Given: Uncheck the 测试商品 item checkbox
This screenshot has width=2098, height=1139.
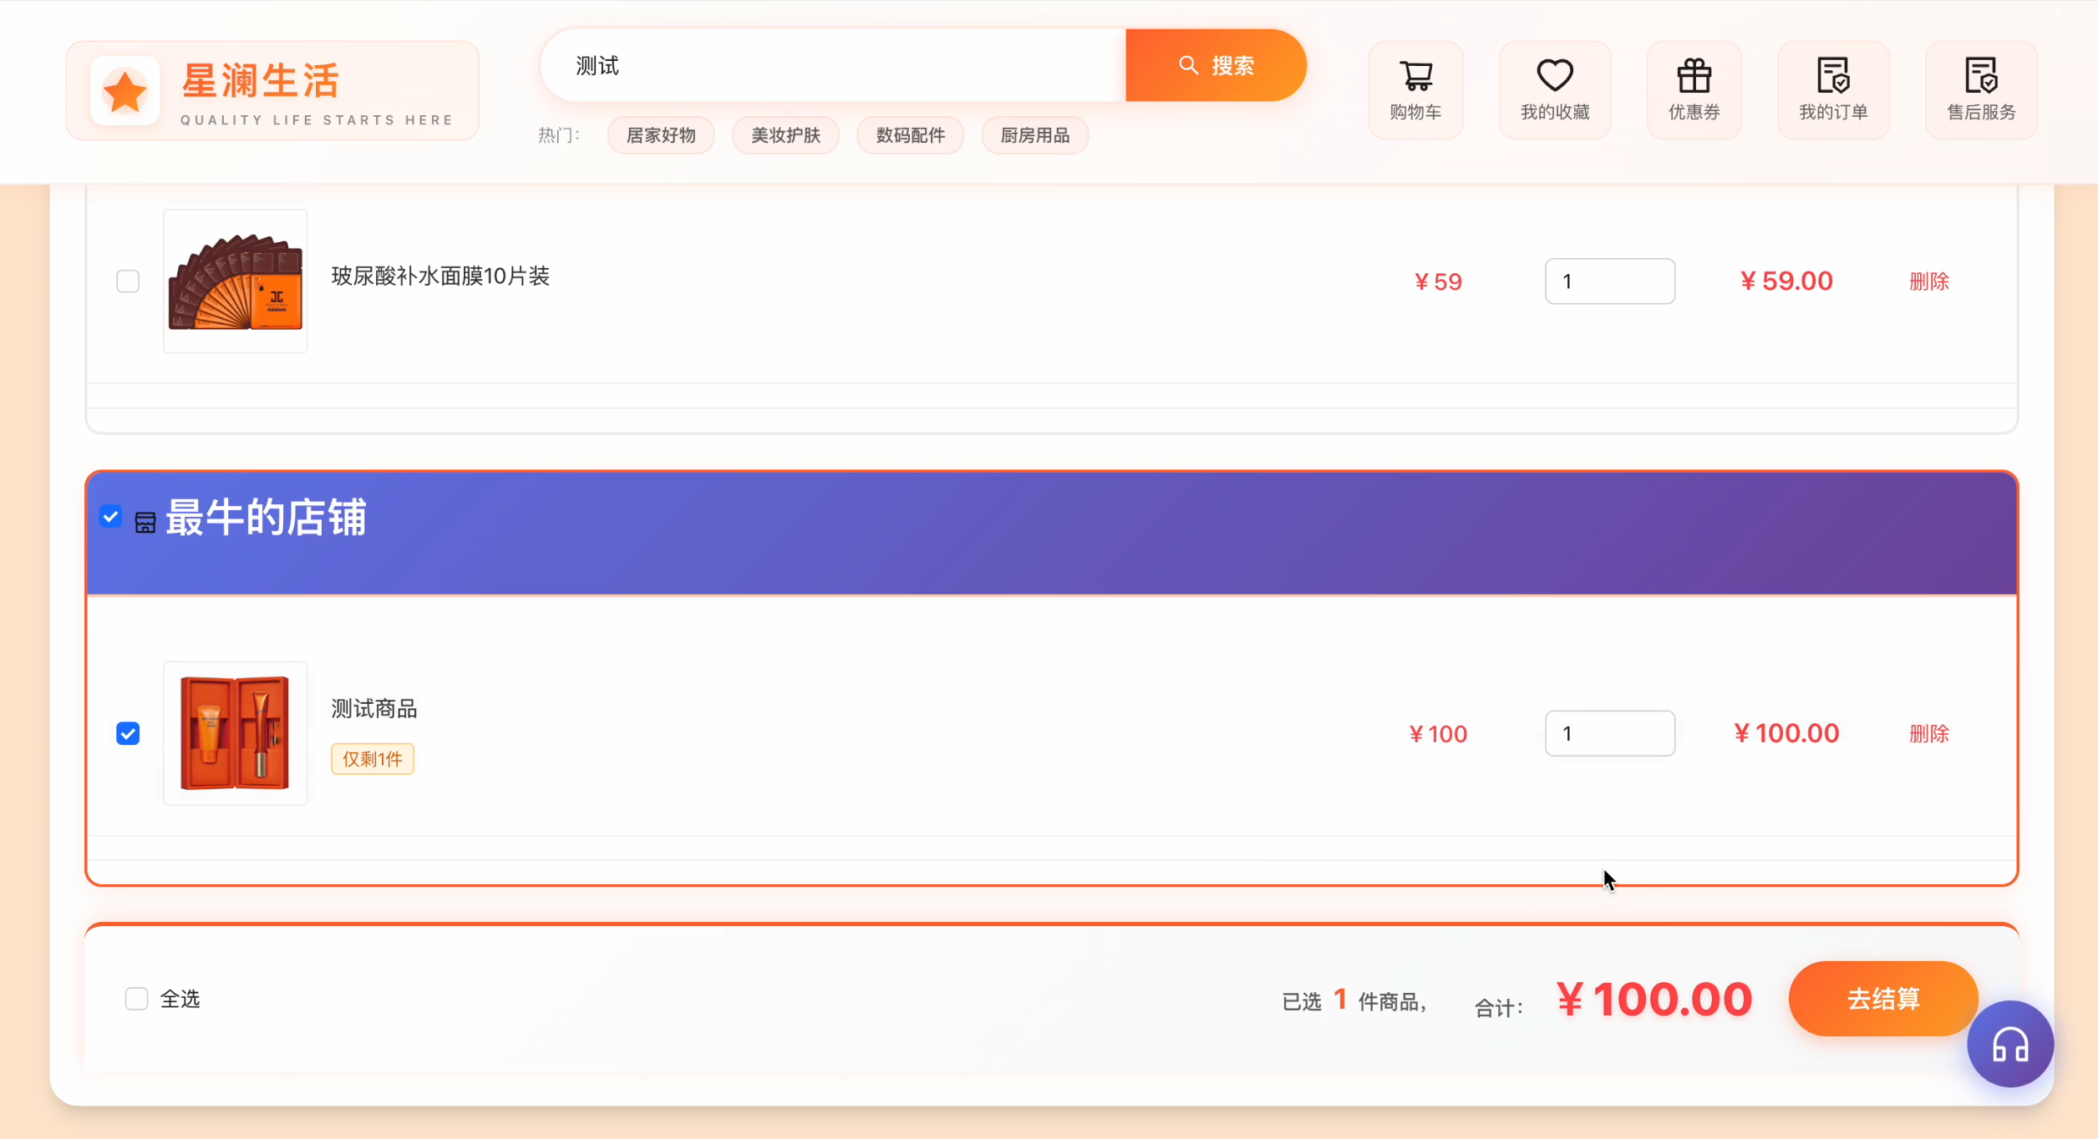Looking at the screenshot, I should tap(128, 733).
